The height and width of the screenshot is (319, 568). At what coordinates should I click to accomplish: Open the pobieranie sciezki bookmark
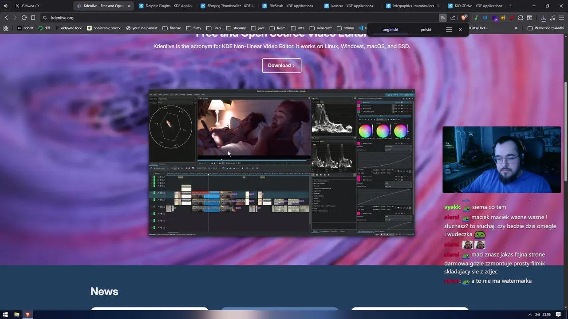(x=104, y=28)
